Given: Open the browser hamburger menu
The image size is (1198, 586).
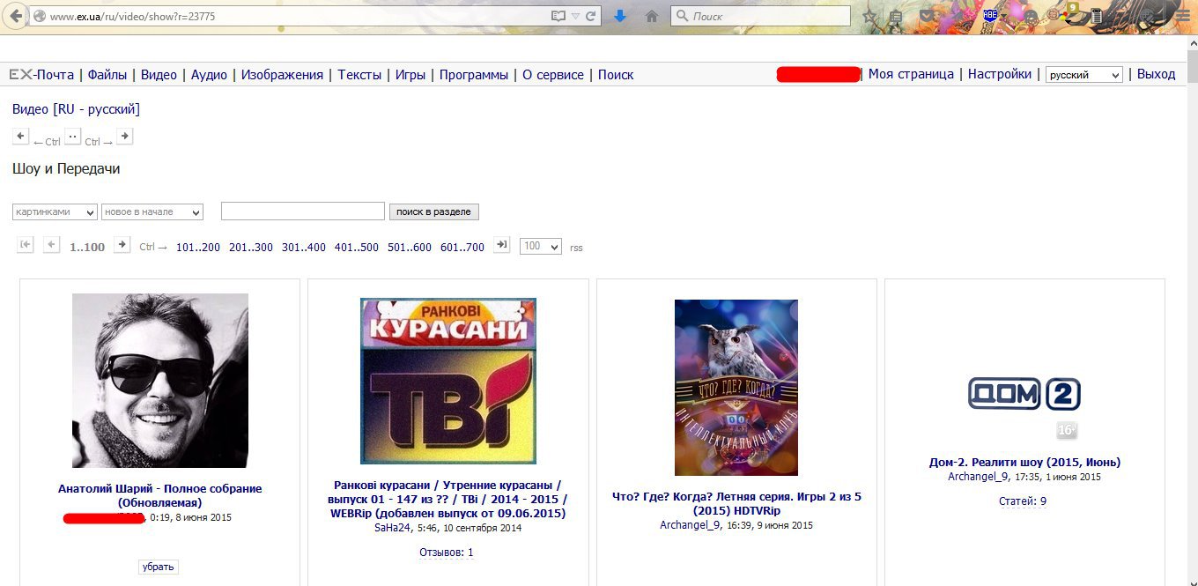Looking at the screenshot, I should click(1183, 16).
